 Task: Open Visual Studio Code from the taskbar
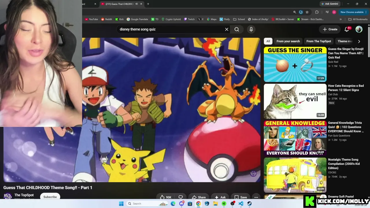[x=241, y=204]
